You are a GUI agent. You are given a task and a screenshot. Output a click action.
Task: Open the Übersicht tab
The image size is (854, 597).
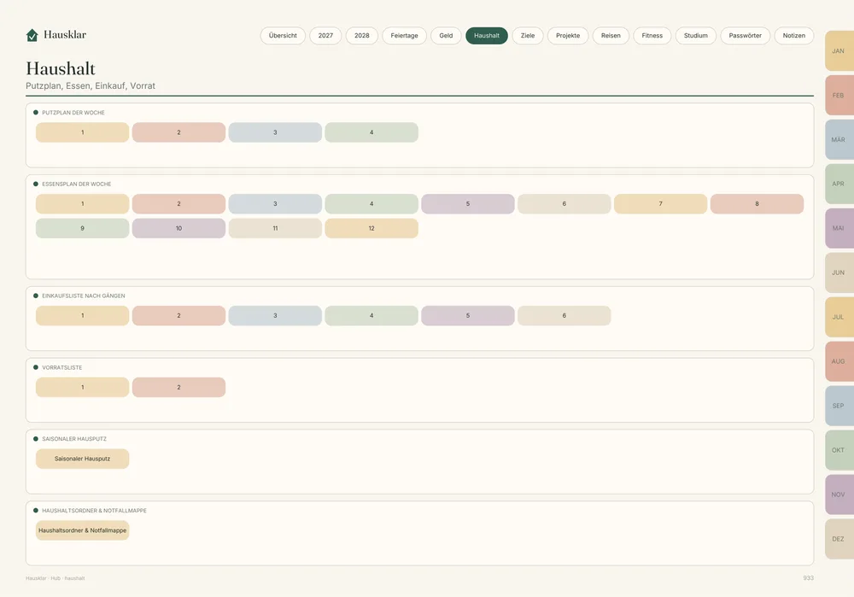pyautogui.click(x=283, y=35)
